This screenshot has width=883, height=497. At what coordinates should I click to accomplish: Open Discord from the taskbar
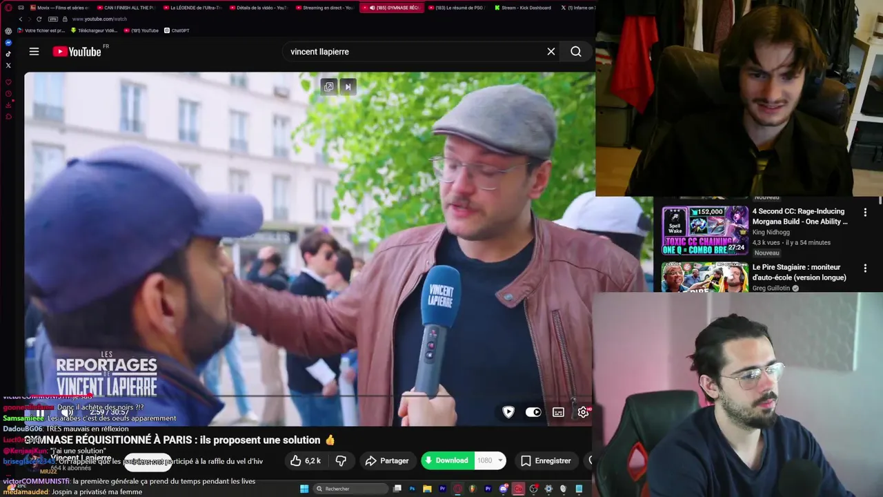click(x=504, y=489)
